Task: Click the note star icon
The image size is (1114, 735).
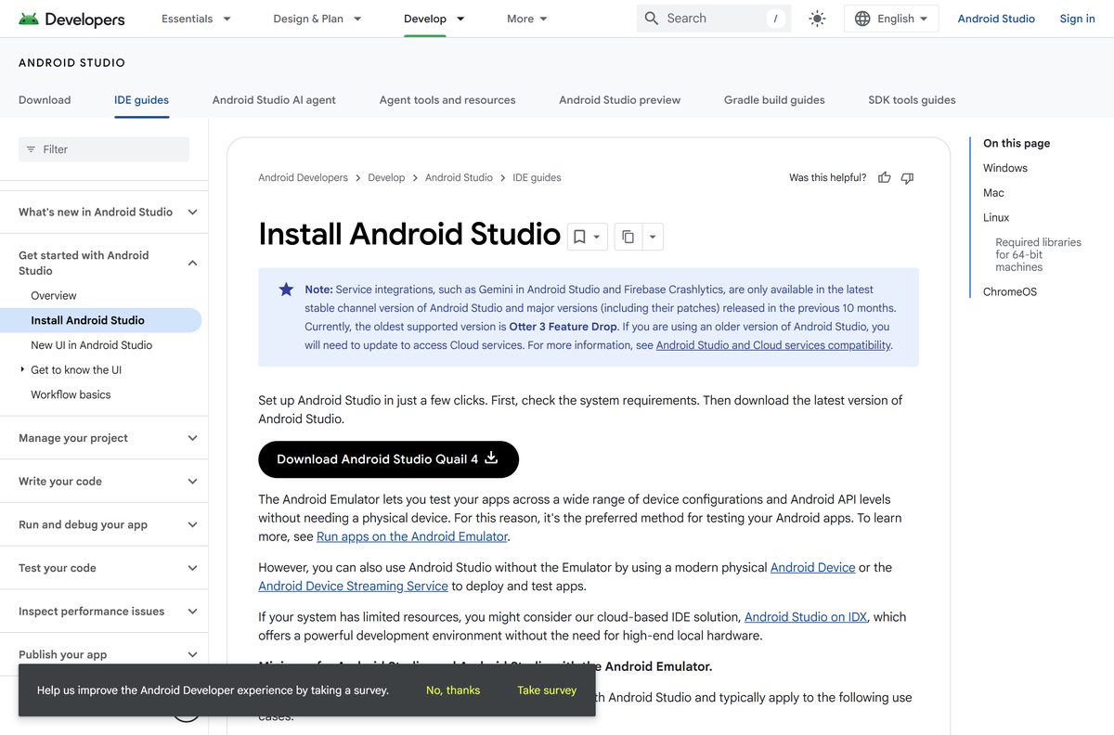Action: pos(286,290)
